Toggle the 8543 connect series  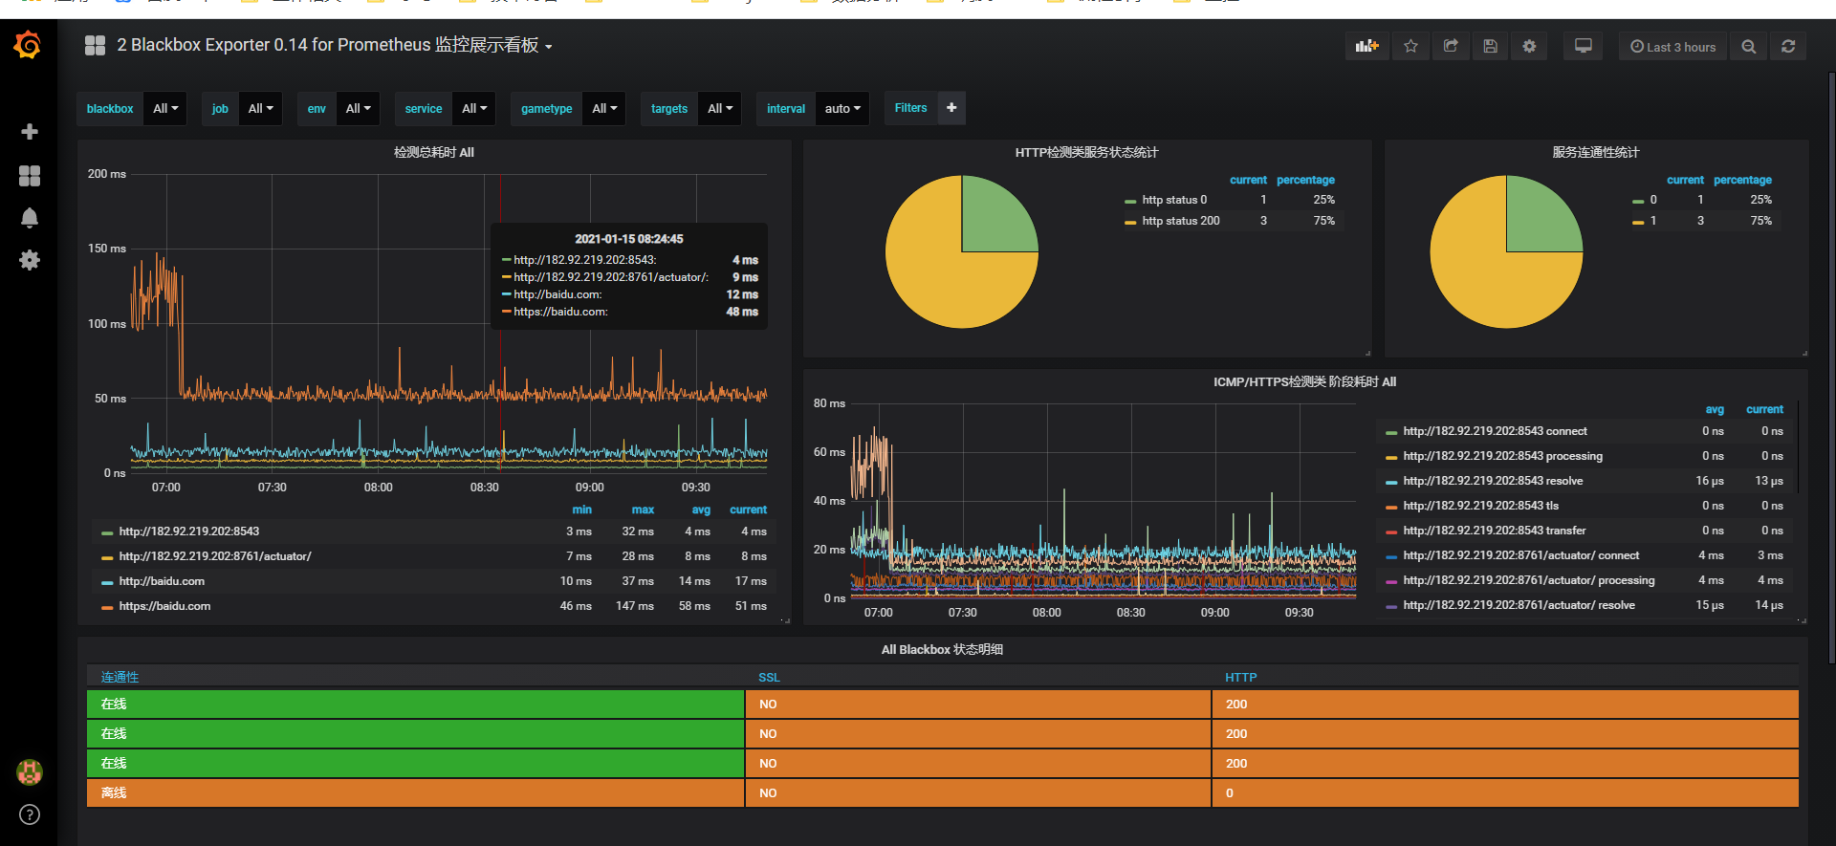pyautogui.click(x=1495, y=431)
